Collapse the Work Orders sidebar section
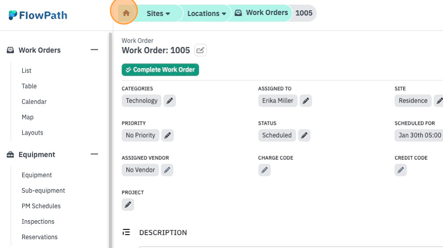443x248 pixels. [94, 50]
